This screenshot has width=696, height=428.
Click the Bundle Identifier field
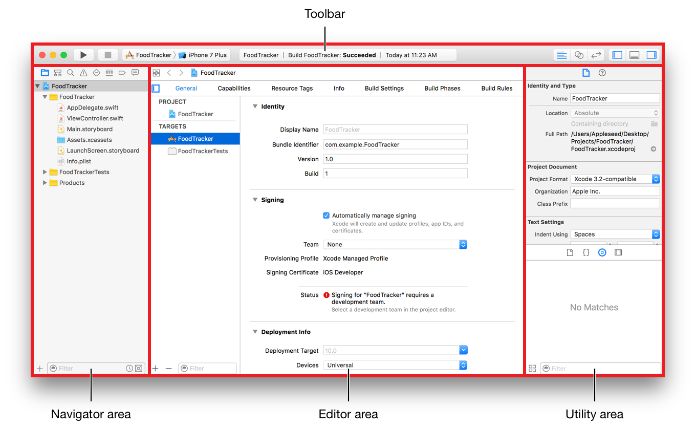(x=395, y=144)
